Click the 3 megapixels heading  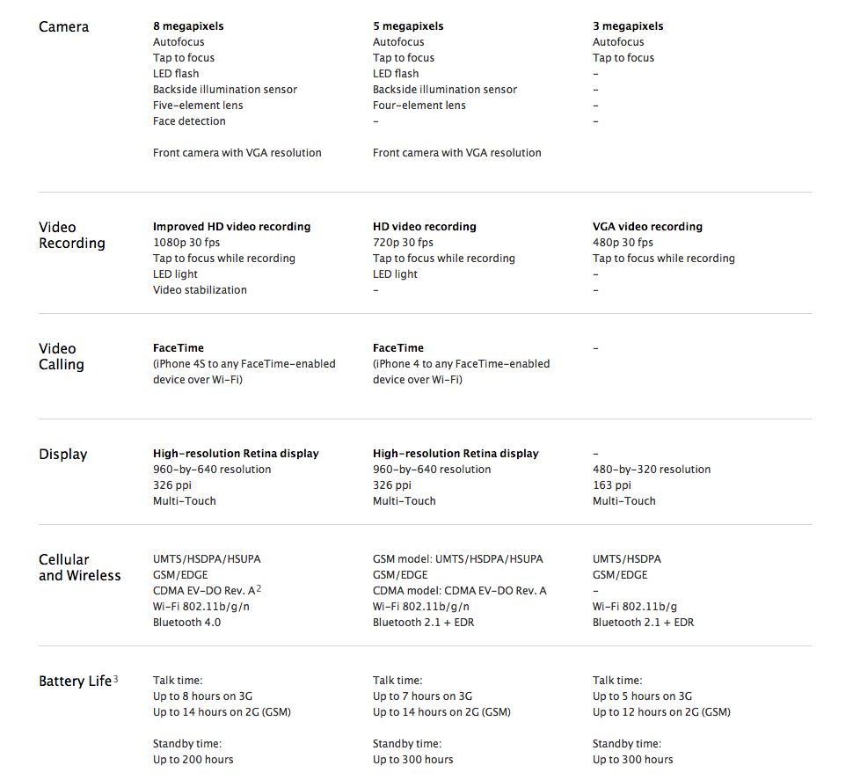coord(628,26)
